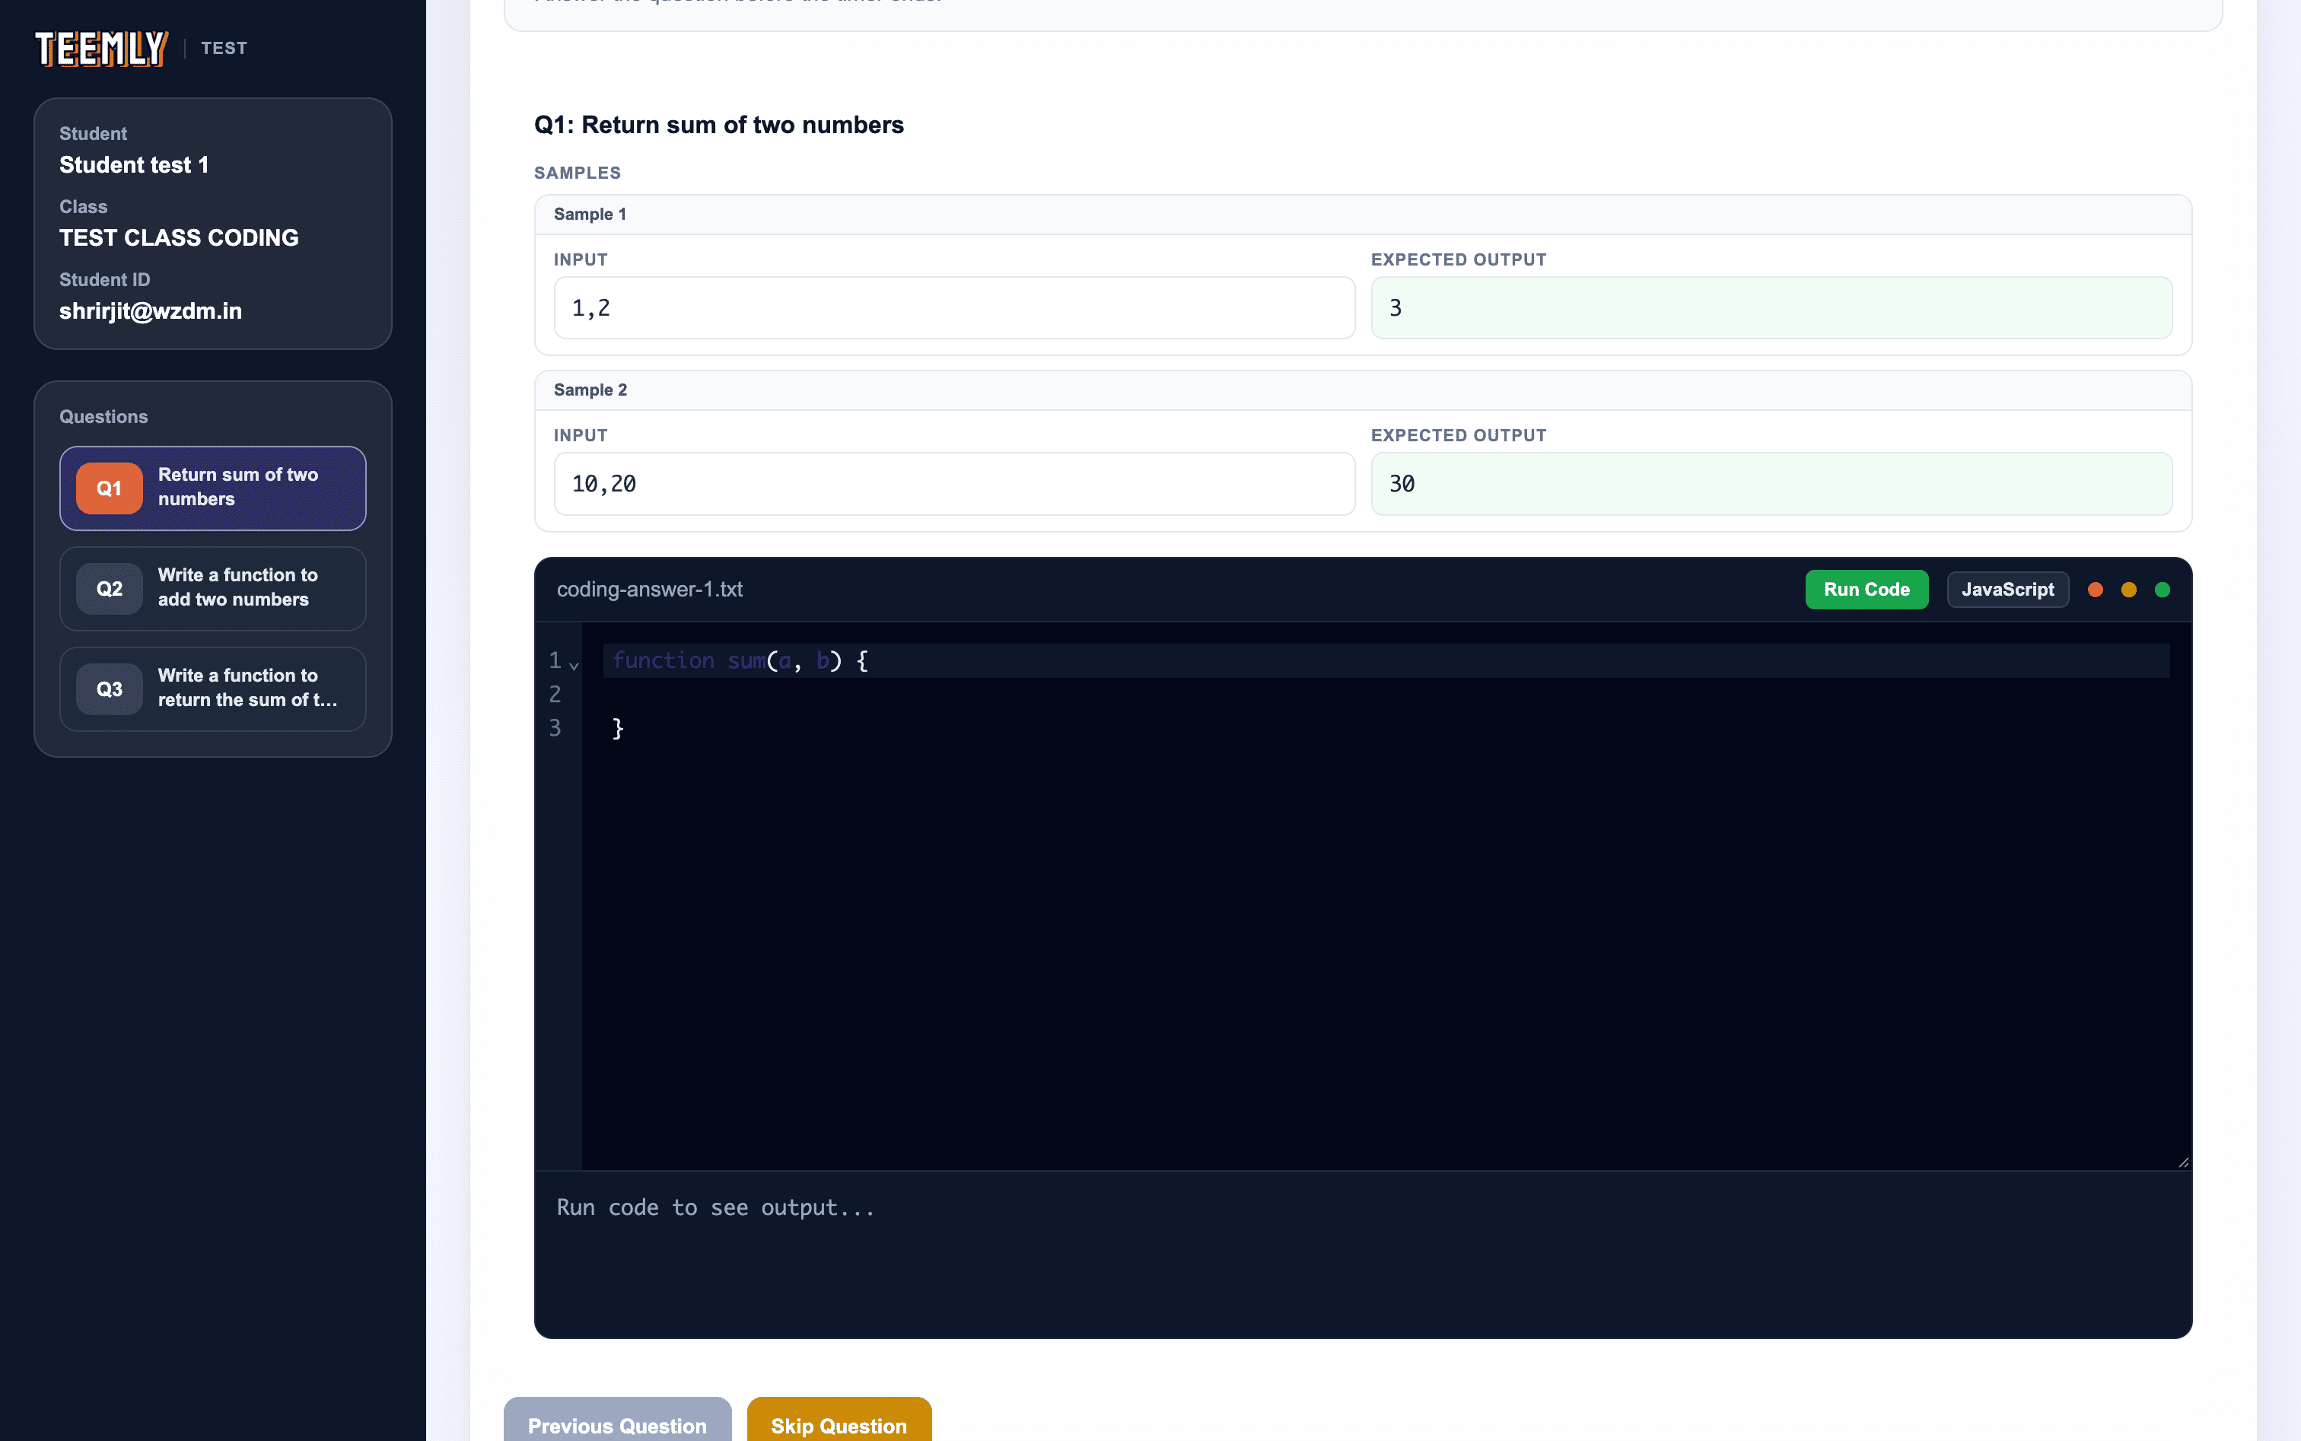Click the red dot in editor header

[x=2095, y=589]
